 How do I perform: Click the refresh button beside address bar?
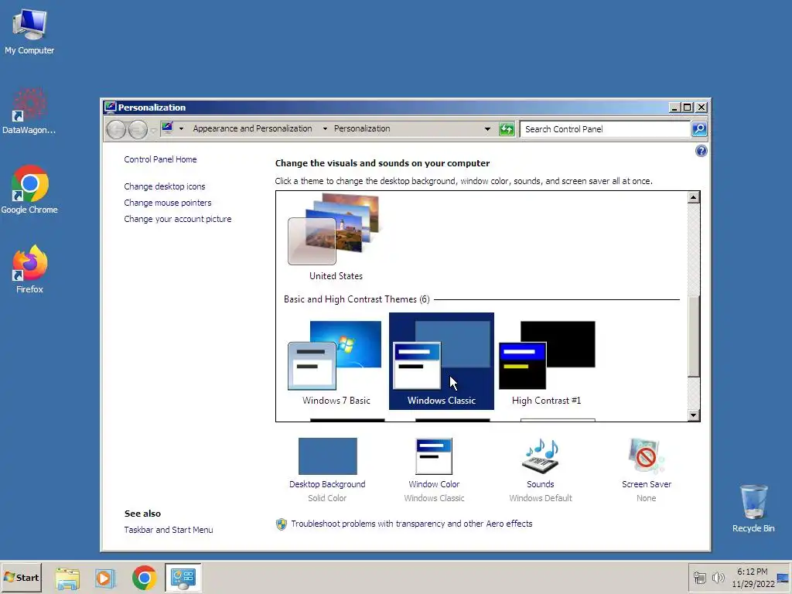pyautogui.click(x=507, y=129)
